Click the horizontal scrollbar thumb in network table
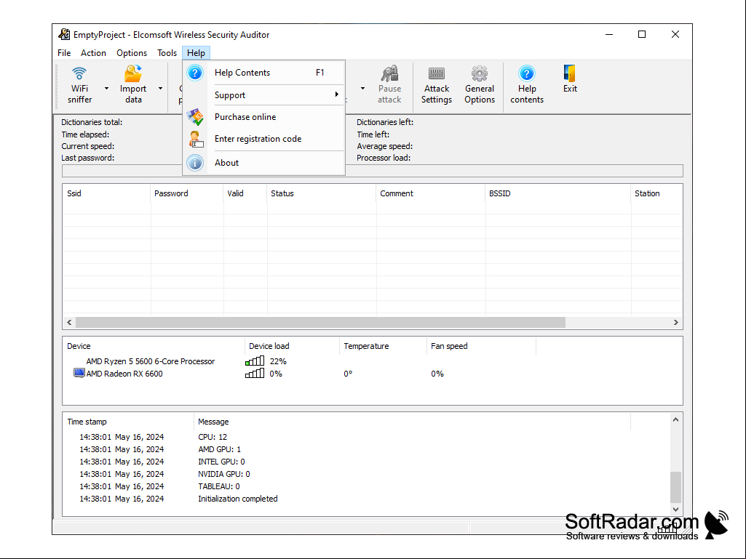This screenshot has height=559, width=746. (x=321, y=322)
